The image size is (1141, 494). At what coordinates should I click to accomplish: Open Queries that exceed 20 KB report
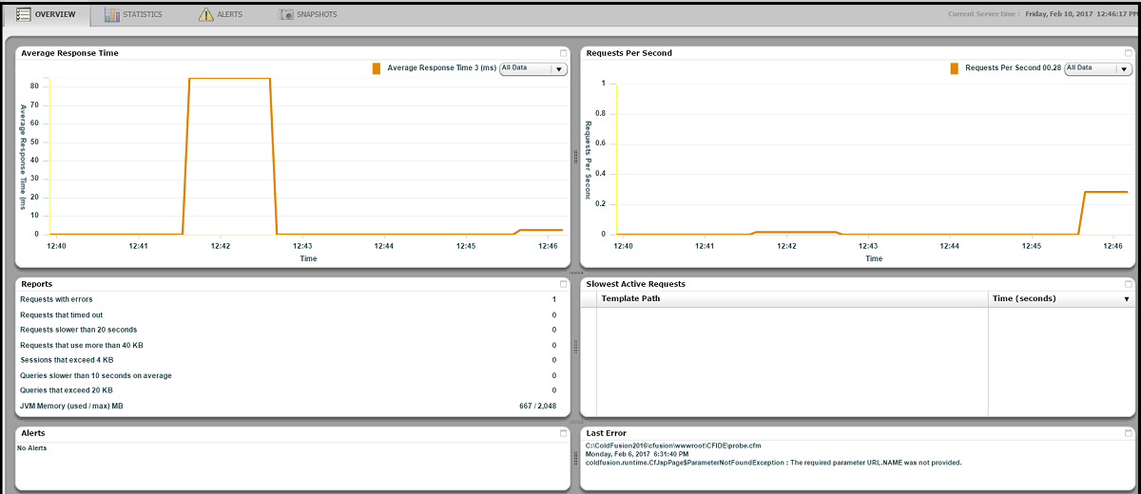pyautogui.click(x=288, y=390)
